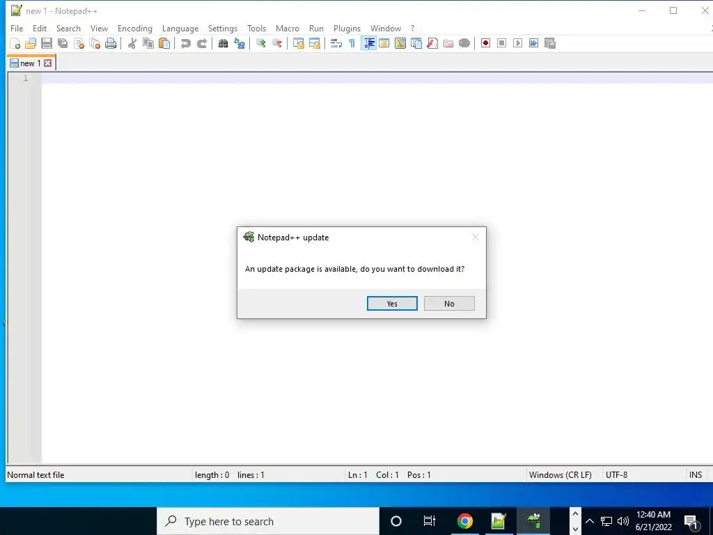713x535 pixels.
Task: Click the Save toolbar icon
Action: (47, 43)
